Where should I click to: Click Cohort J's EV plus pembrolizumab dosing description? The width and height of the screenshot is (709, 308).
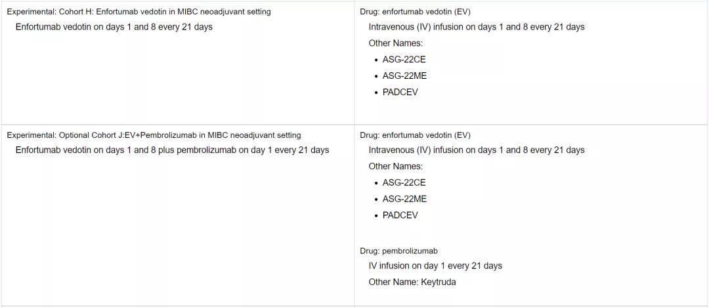pyautogui.click(x=172, y=150)
